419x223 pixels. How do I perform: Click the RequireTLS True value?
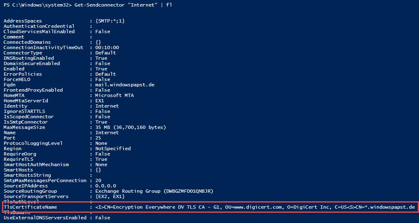tap(101, 159)
